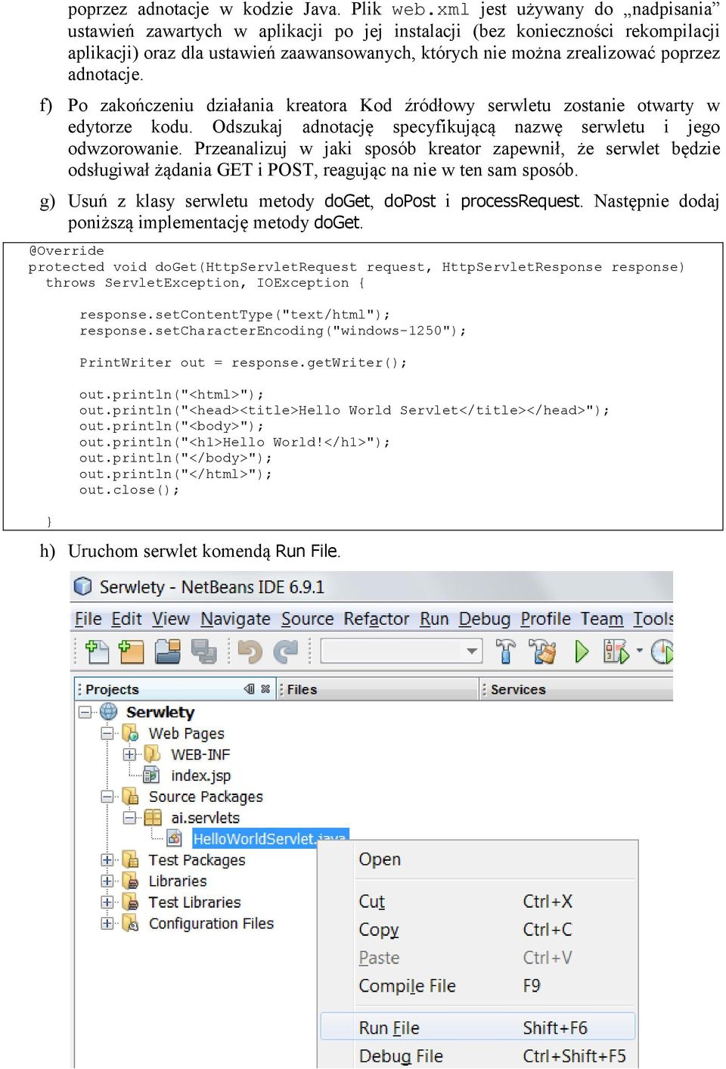
Task: Click the New File toolbar icon
Action: click(x=98, y=651)
